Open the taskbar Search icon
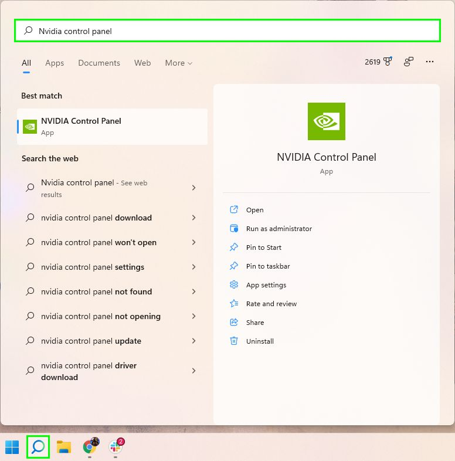The height and width of the screenshot is (461, 455). click(x=38, y=447)
